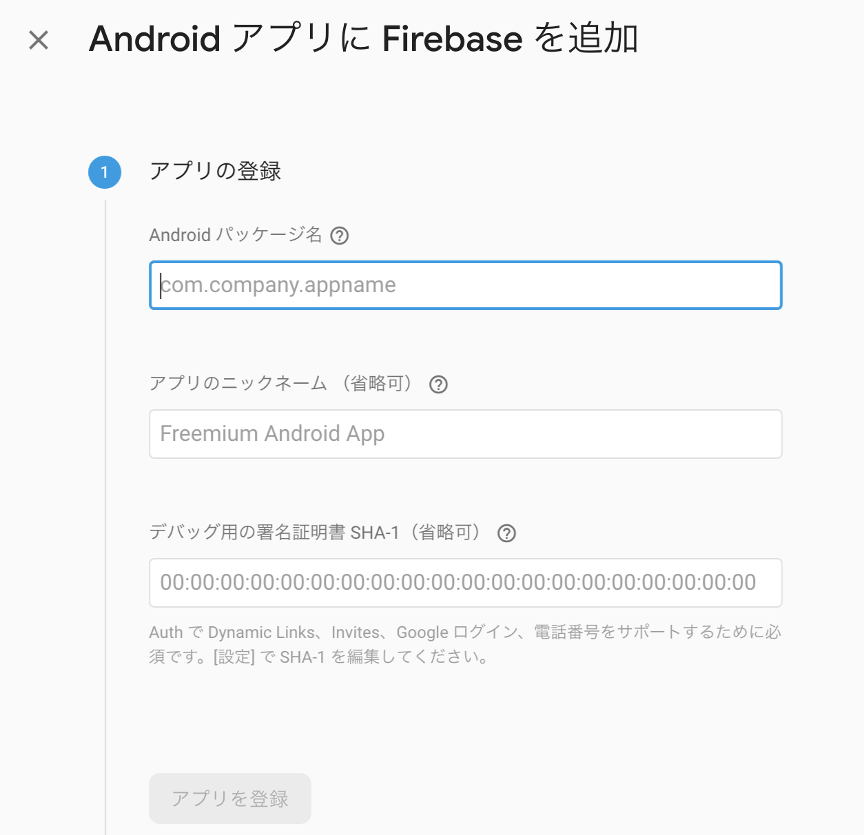Close the Add Firebase to Android dialog
Image resolution: width=864 pixels, height=835 pixels.
[x=39, y=40]
